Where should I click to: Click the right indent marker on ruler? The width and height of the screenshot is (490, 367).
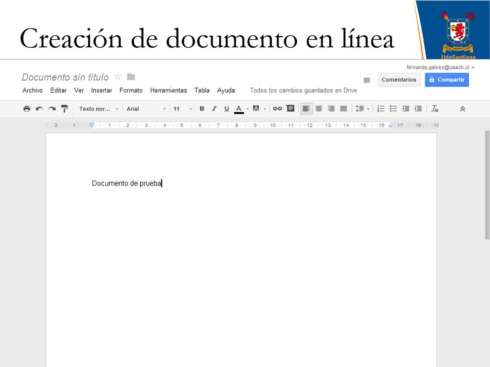tap(390, 126)
